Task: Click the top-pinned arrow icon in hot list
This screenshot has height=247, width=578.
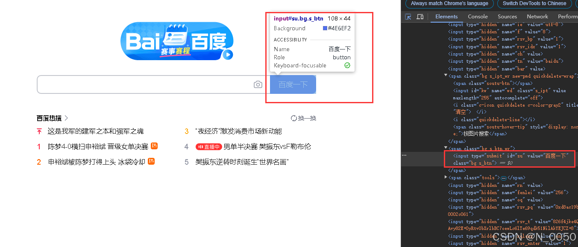Action: 39,131
